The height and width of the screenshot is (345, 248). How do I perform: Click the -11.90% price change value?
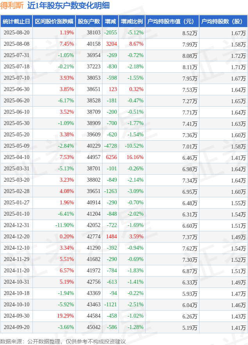[65, 225]
